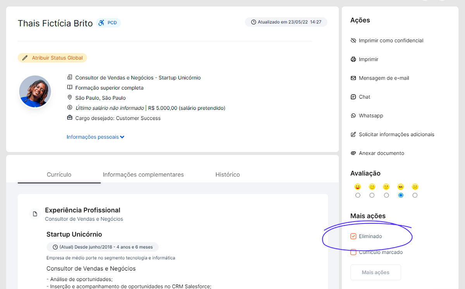The width and height of the screenshot is (465, 289).
Task: Click the paperclip icon for Anexar documento
Action: tap(353, 153)
